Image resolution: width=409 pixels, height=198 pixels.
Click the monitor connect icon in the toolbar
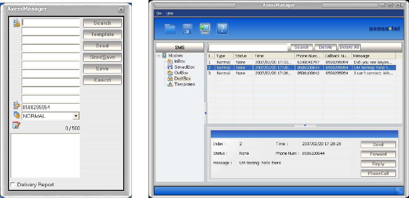tap(205, 29)
